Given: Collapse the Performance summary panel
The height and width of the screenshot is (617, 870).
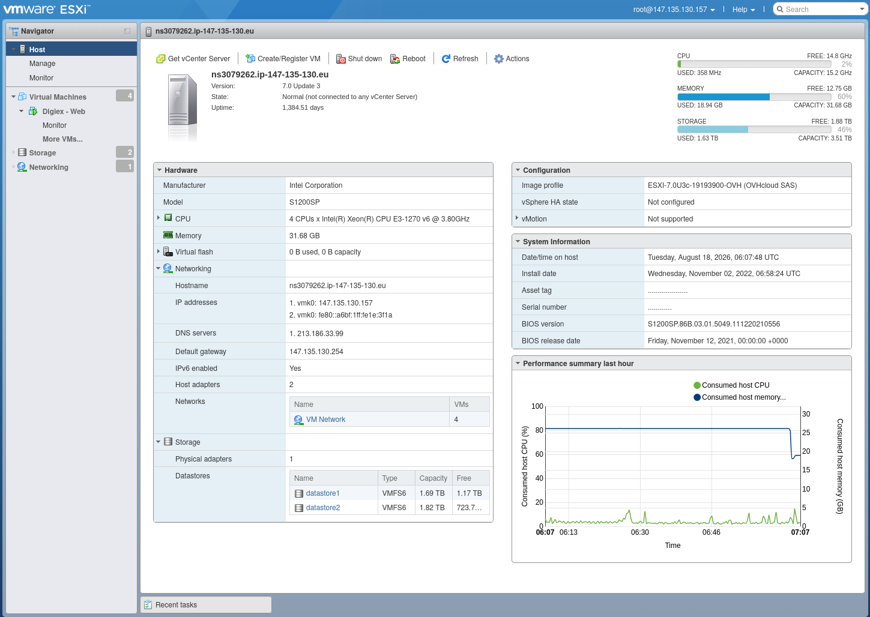Looking at the screenshot, I should 518,363.
